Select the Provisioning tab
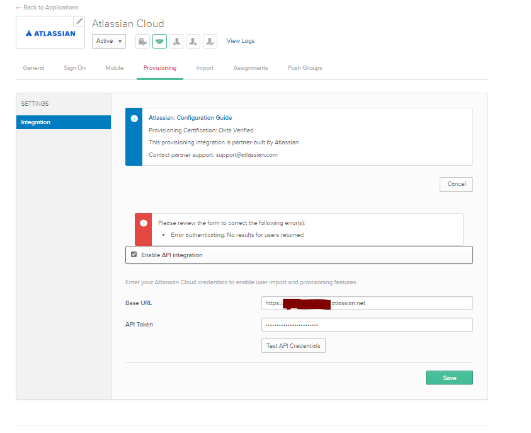Image resolution: width=531 pixels, height=433 pixels. point(160,68)
